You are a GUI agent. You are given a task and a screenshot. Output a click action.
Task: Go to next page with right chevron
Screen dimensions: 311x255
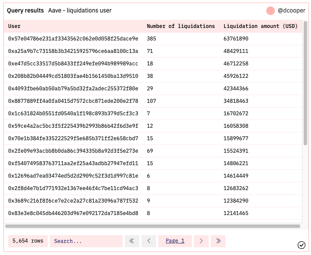click(x=201, y=241)
